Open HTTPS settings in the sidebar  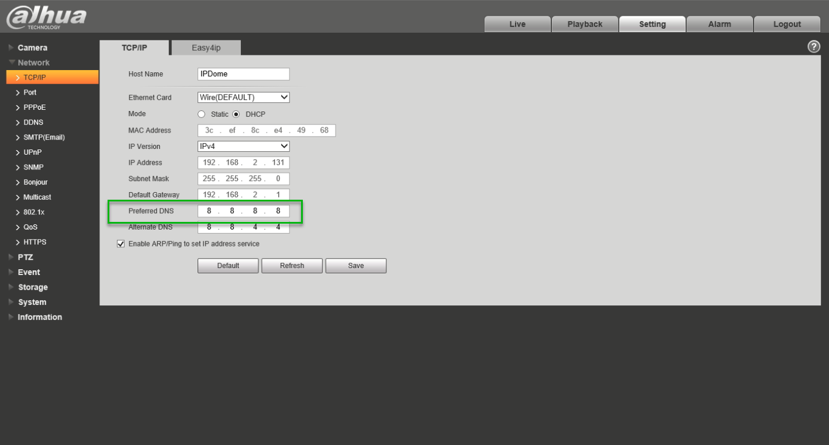(35, 242)
